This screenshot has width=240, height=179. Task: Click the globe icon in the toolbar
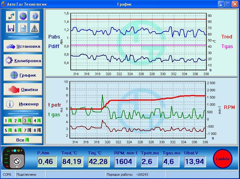[23, 16]
